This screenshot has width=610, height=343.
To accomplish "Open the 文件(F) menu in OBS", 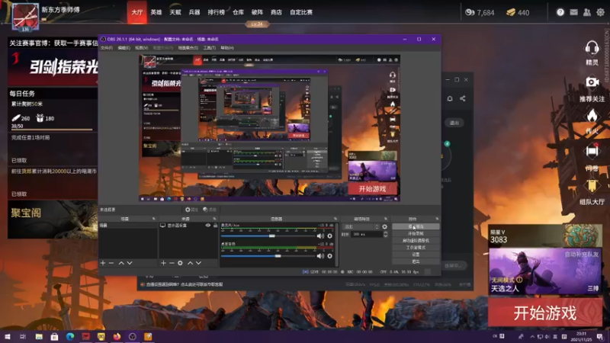I will point(106,48).
